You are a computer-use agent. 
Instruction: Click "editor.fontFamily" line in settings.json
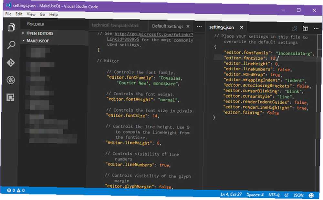point(269,53)
